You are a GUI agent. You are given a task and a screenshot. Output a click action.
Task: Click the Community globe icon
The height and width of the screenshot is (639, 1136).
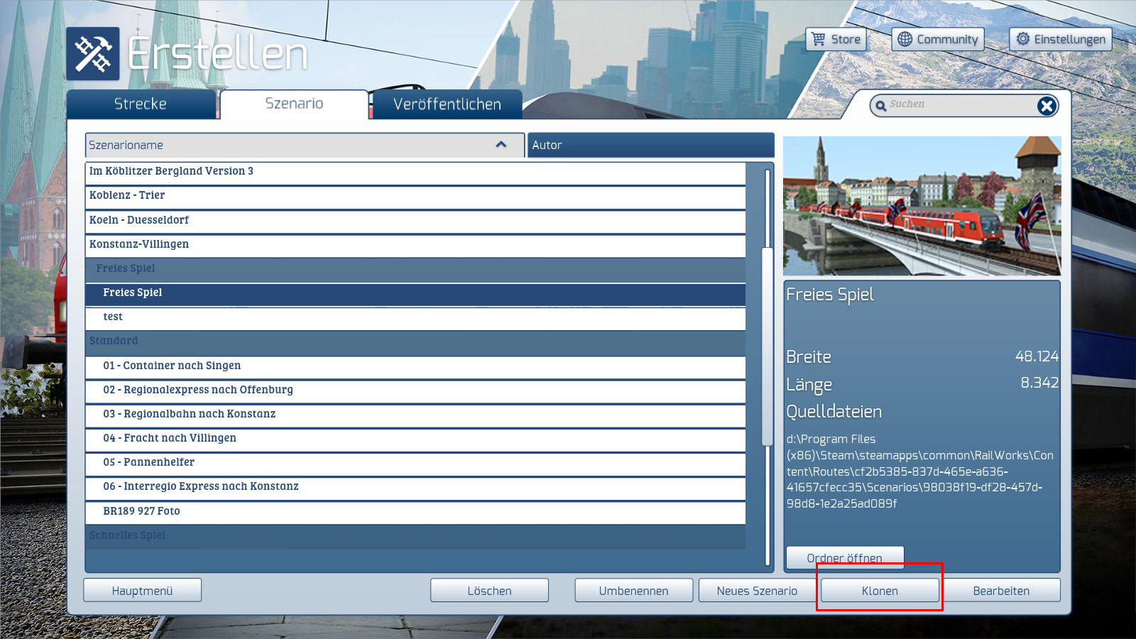click(x=905, y=39)
